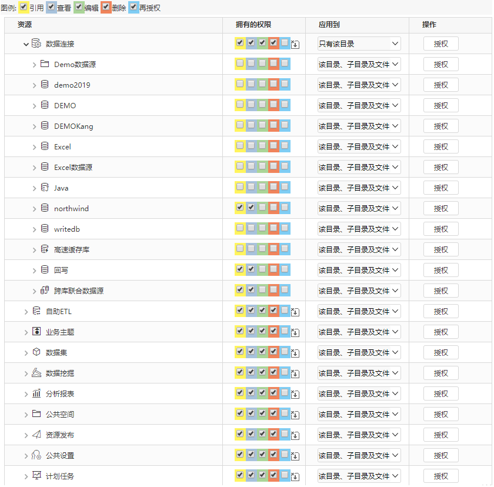
Task: Click inherit-permission icon in 数据集 row
Action: pyautogui.click(x=295, y=353)
